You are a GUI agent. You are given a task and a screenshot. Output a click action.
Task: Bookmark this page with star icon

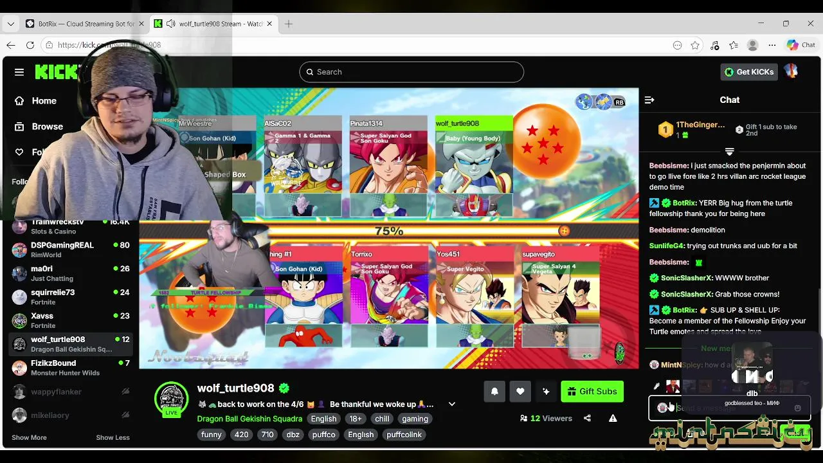pyautogui.click(x=695, y=45)
